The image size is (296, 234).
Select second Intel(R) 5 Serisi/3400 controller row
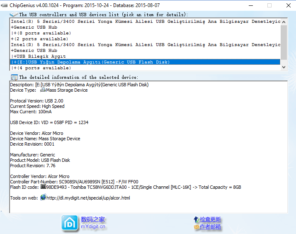point(145,45)
